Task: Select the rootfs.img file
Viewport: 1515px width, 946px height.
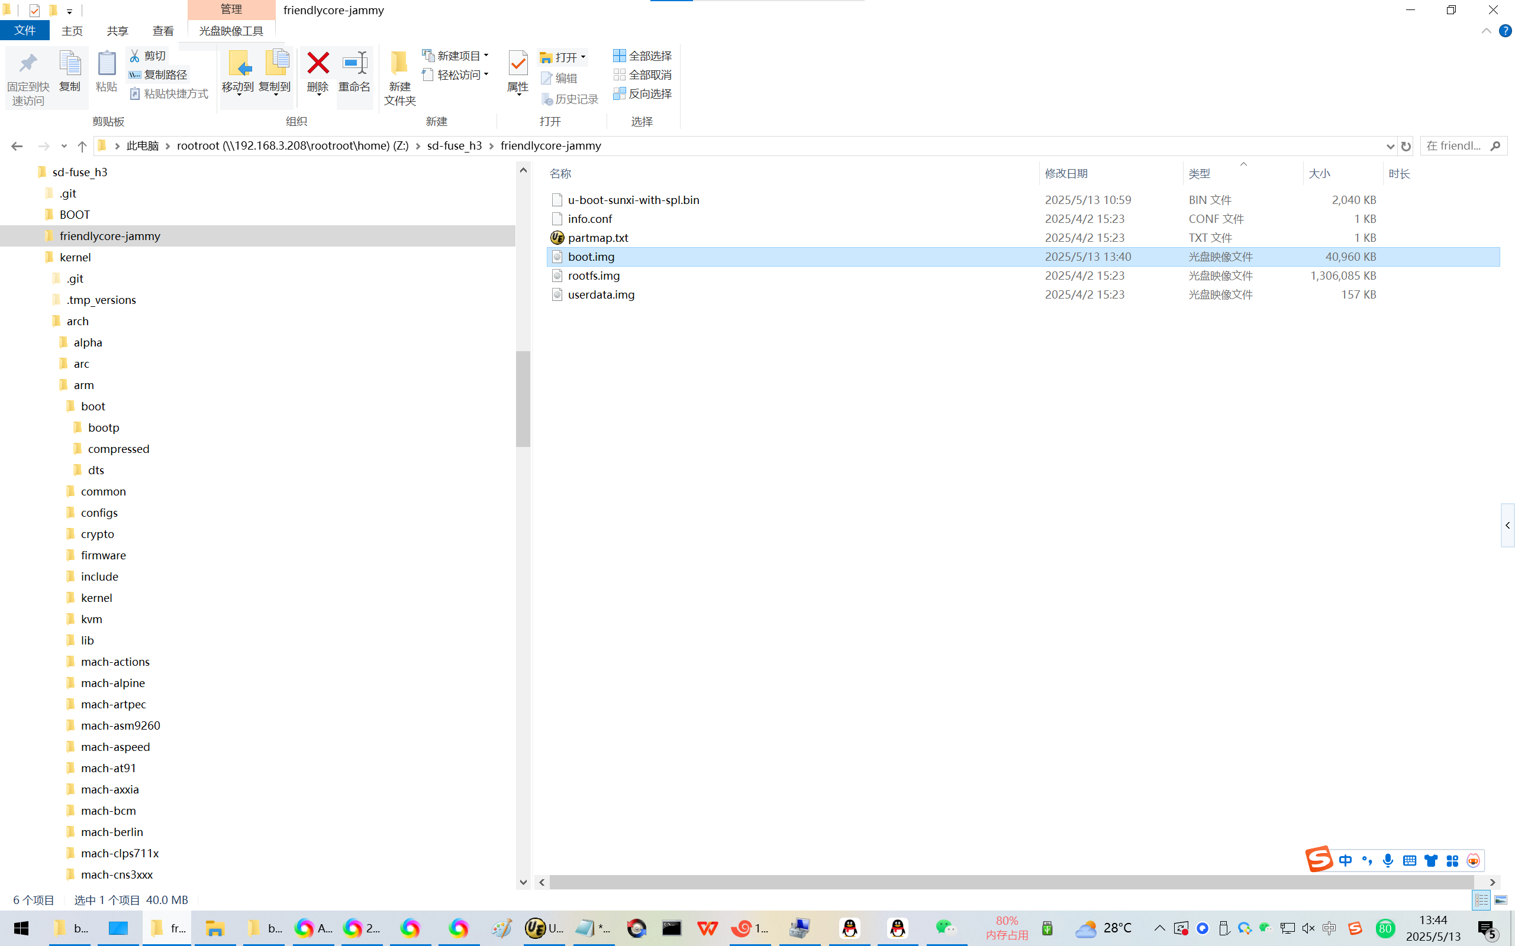Action: [594, 276]
